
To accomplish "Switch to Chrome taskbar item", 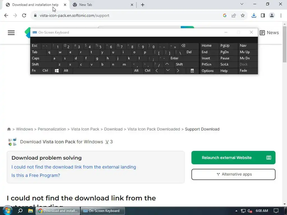I will pyautogui.click(x=58, y=211).
